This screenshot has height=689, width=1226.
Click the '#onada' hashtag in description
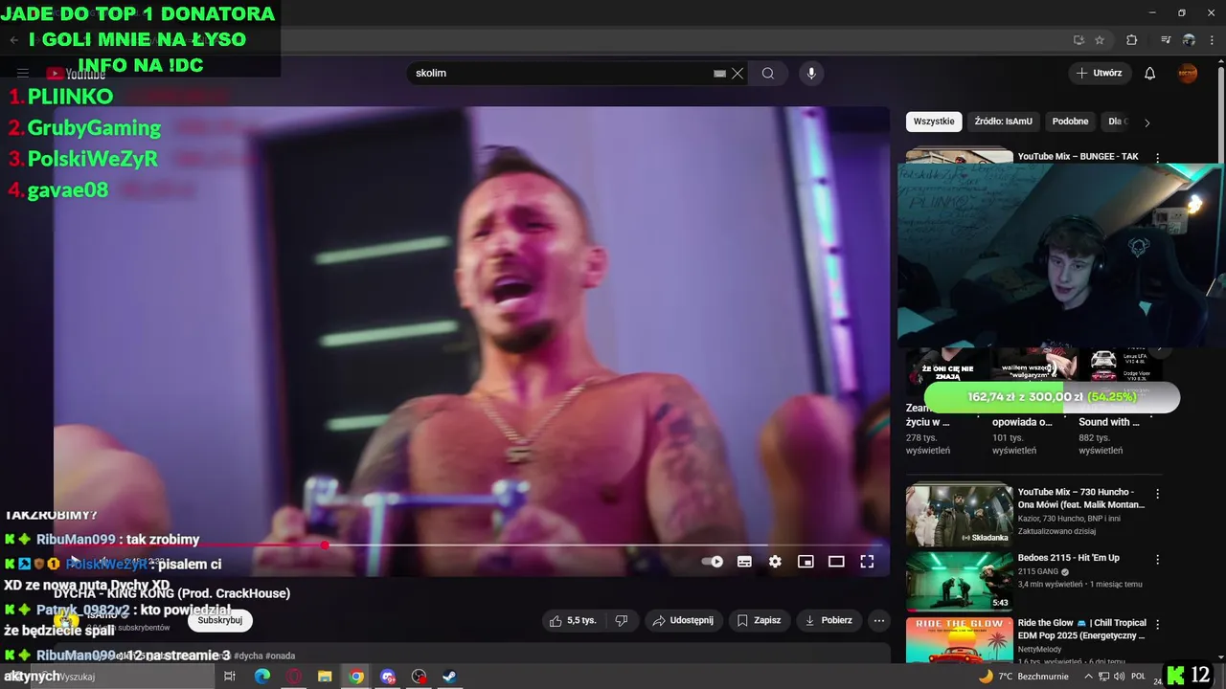281,656
